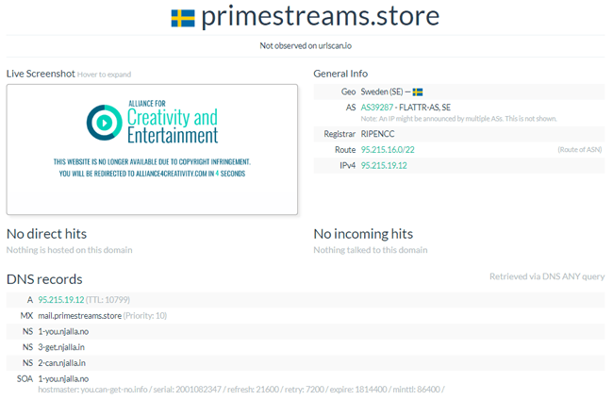
Task: Select 'Nothing is hosted on this domain' text
Action: (70, 250)
